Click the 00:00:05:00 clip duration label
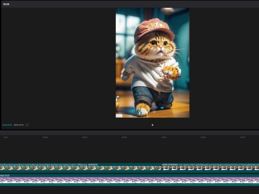The width and height of the screenshot is (259, 194). (93, 165)
